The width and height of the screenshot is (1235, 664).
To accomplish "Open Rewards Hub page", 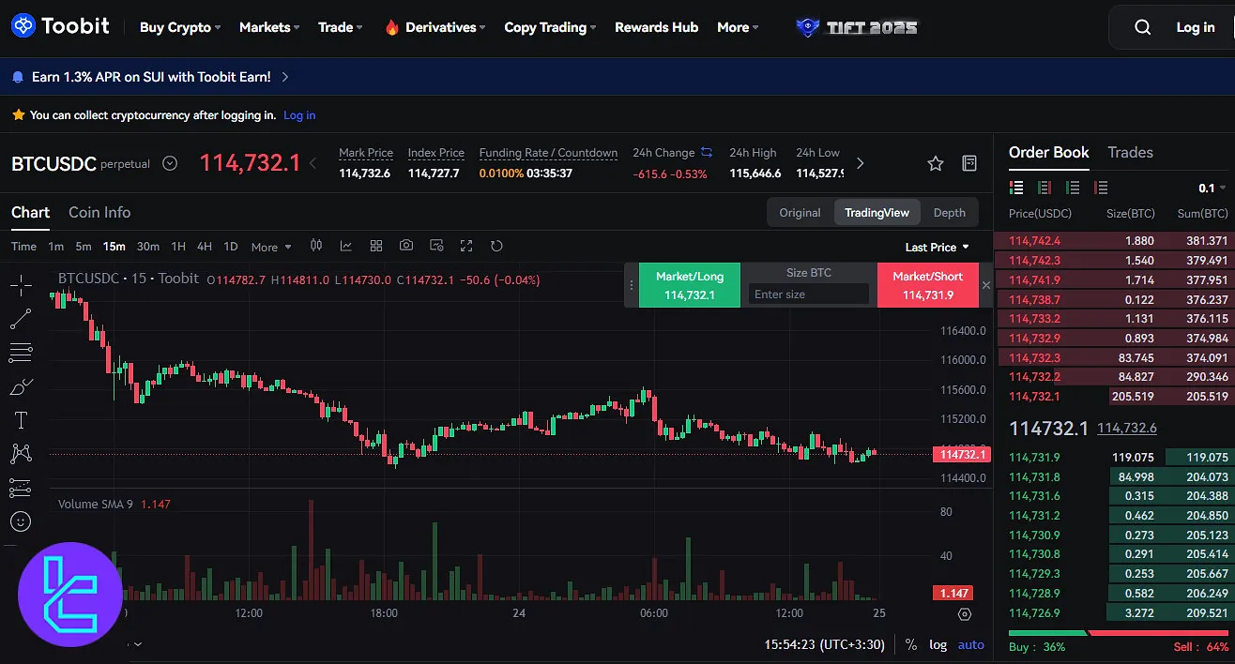I will (656, 27).
